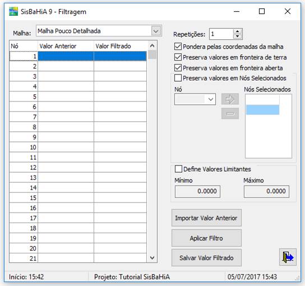Viewport: 305px width, 286px height.
Task: Enable Preserva valores em Nós Selecionados
Action: 178,78
